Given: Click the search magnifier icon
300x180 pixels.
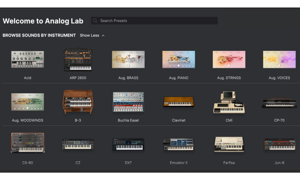Looking at the screenshot, I should 95,21.
